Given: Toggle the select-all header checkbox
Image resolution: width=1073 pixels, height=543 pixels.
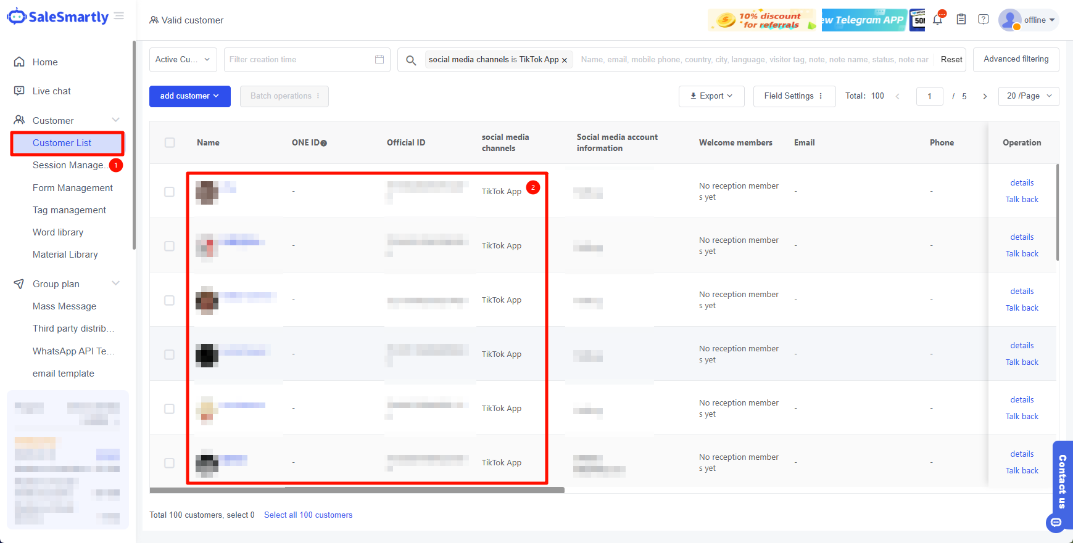Looking at the screenshot, I should click(170, 142).
